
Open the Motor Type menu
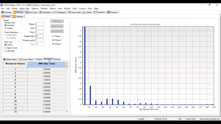24,8
